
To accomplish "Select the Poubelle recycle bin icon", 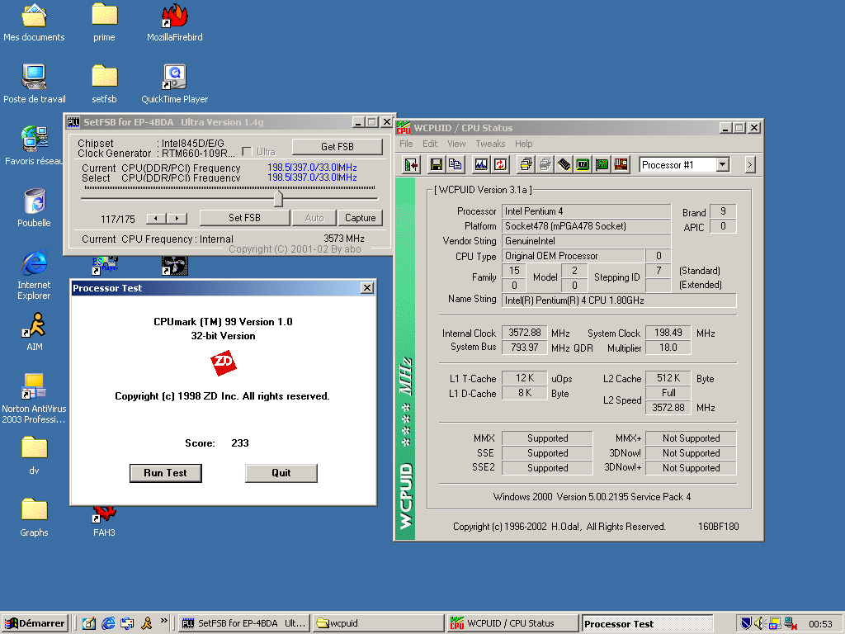I will [34, 208].
